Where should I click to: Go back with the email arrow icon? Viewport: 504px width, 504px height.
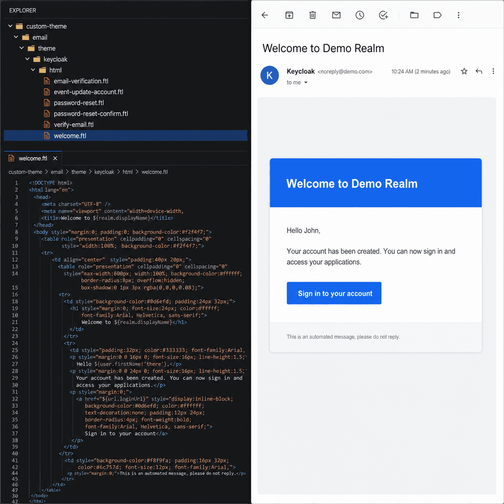(264, 15)
